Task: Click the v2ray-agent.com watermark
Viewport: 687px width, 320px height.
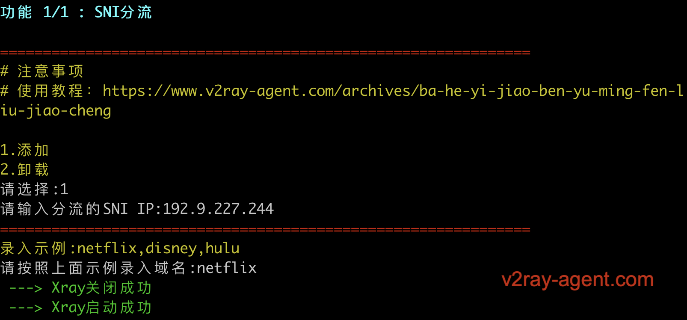Action: [x=577, y=280]
